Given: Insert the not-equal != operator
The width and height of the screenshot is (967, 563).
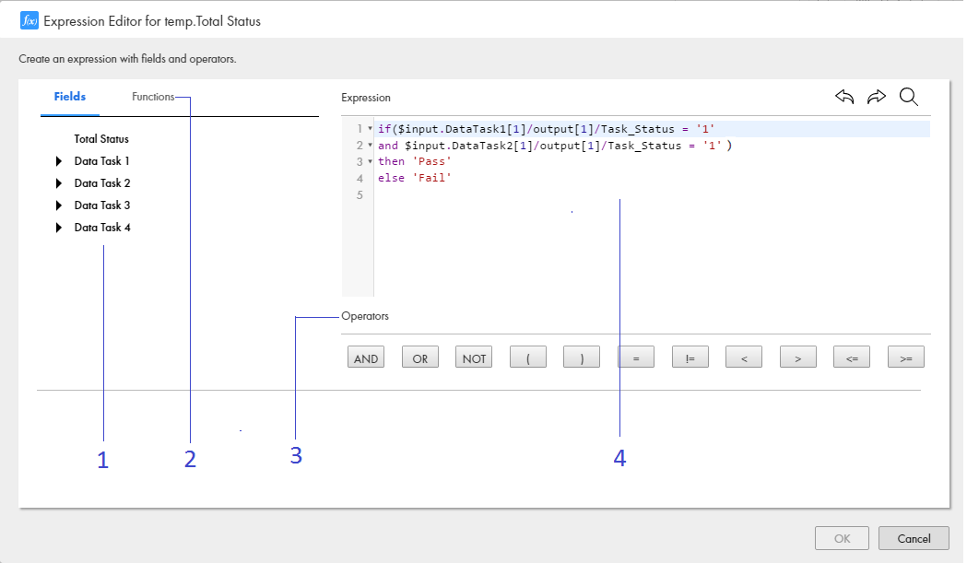Looking at the screenshot, I should (x=690, y=357).
